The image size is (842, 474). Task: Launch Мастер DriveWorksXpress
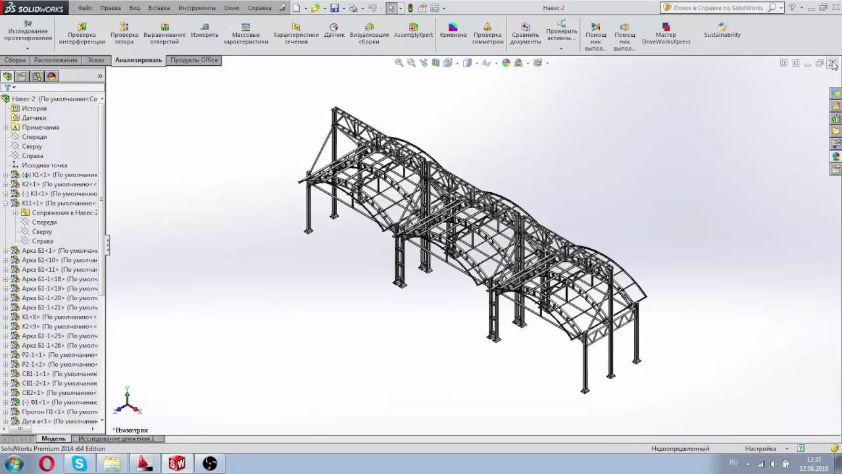666,34
